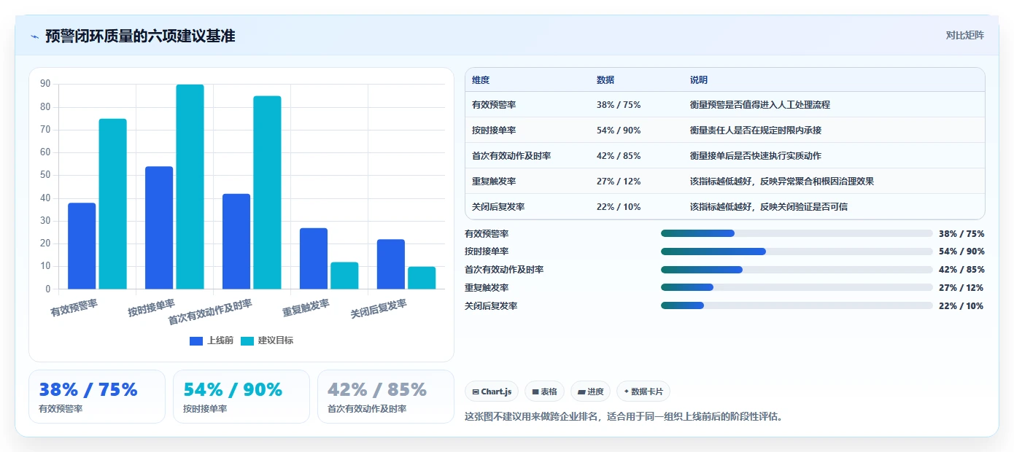Open the 54% / 90% 按时接单率 card
The image size is (1014, 452).
[241, 397]
